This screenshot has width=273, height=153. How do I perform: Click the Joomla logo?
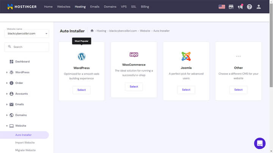[186, 56]
